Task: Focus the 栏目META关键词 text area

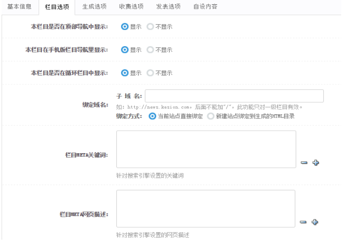Action: pyautogui.click(x=206, y=149)
